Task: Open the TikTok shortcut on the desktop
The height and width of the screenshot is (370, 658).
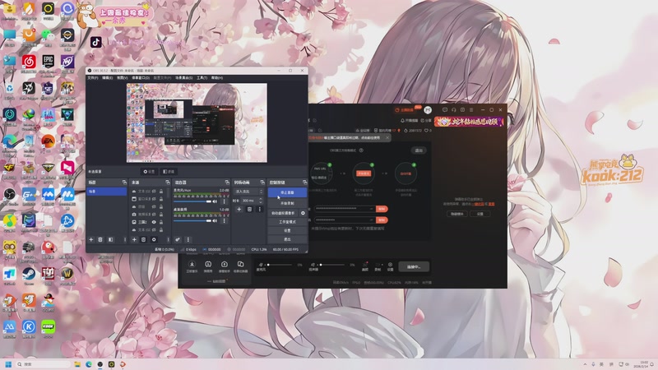Action: [95, 42]
